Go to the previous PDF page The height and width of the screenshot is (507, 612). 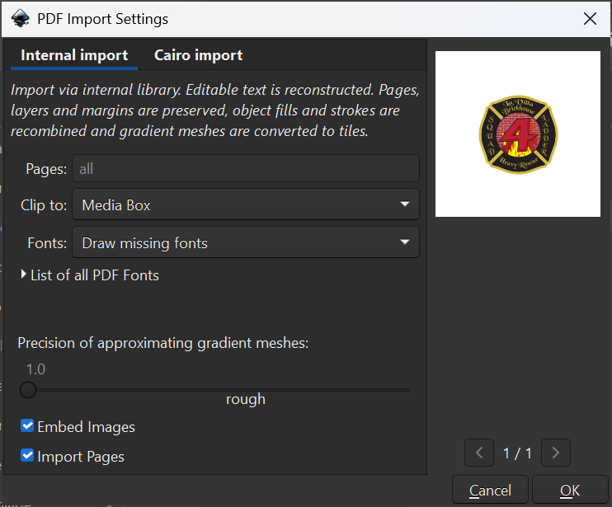point(479,453)
